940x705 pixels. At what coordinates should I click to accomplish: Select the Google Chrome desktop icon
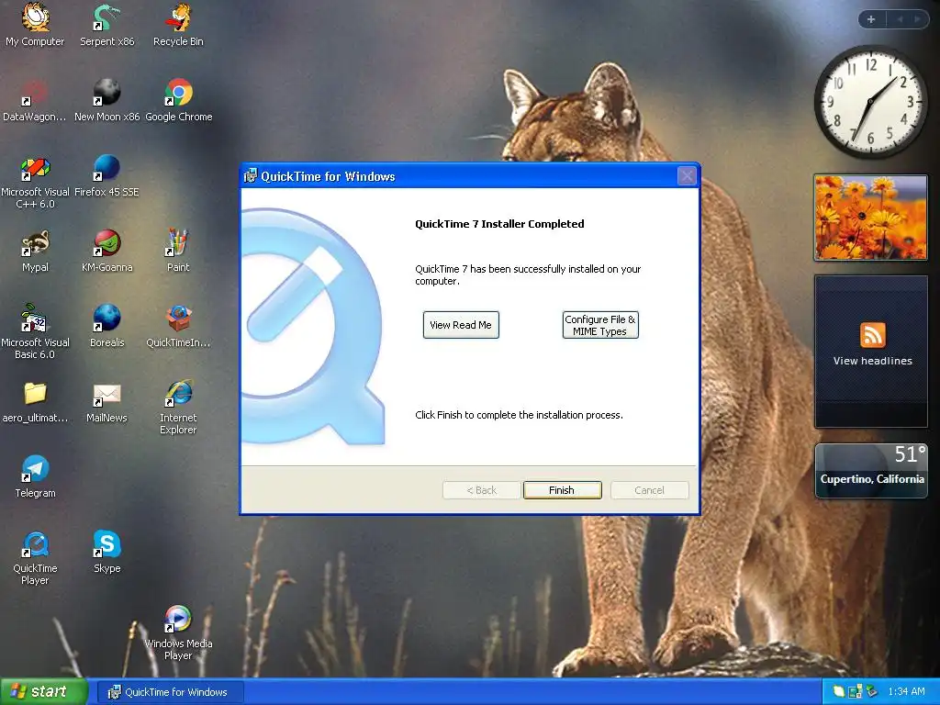pyautogui.click(x=178, y=99)
